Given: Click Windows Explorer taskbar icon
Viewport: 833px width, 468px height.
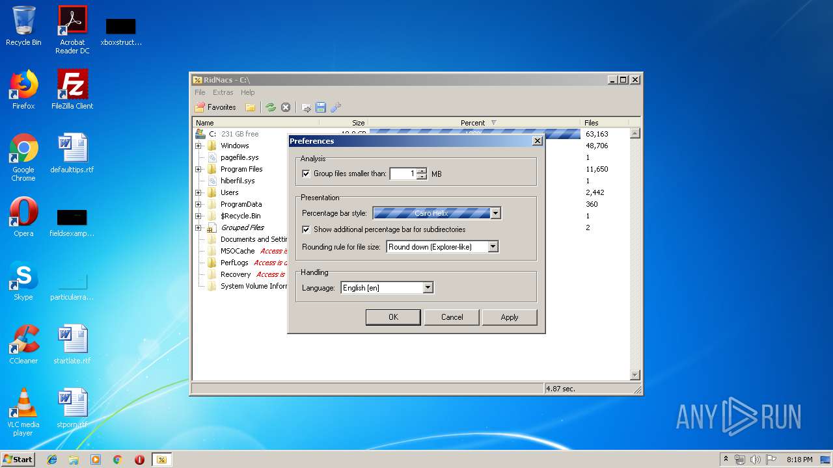Looking at the screenshot, I should pyautogui.click(x=74, y=460).
